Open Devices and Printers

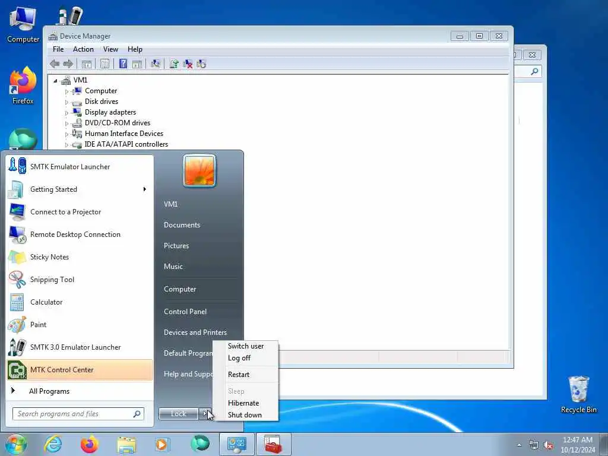[x=195, y=332]
